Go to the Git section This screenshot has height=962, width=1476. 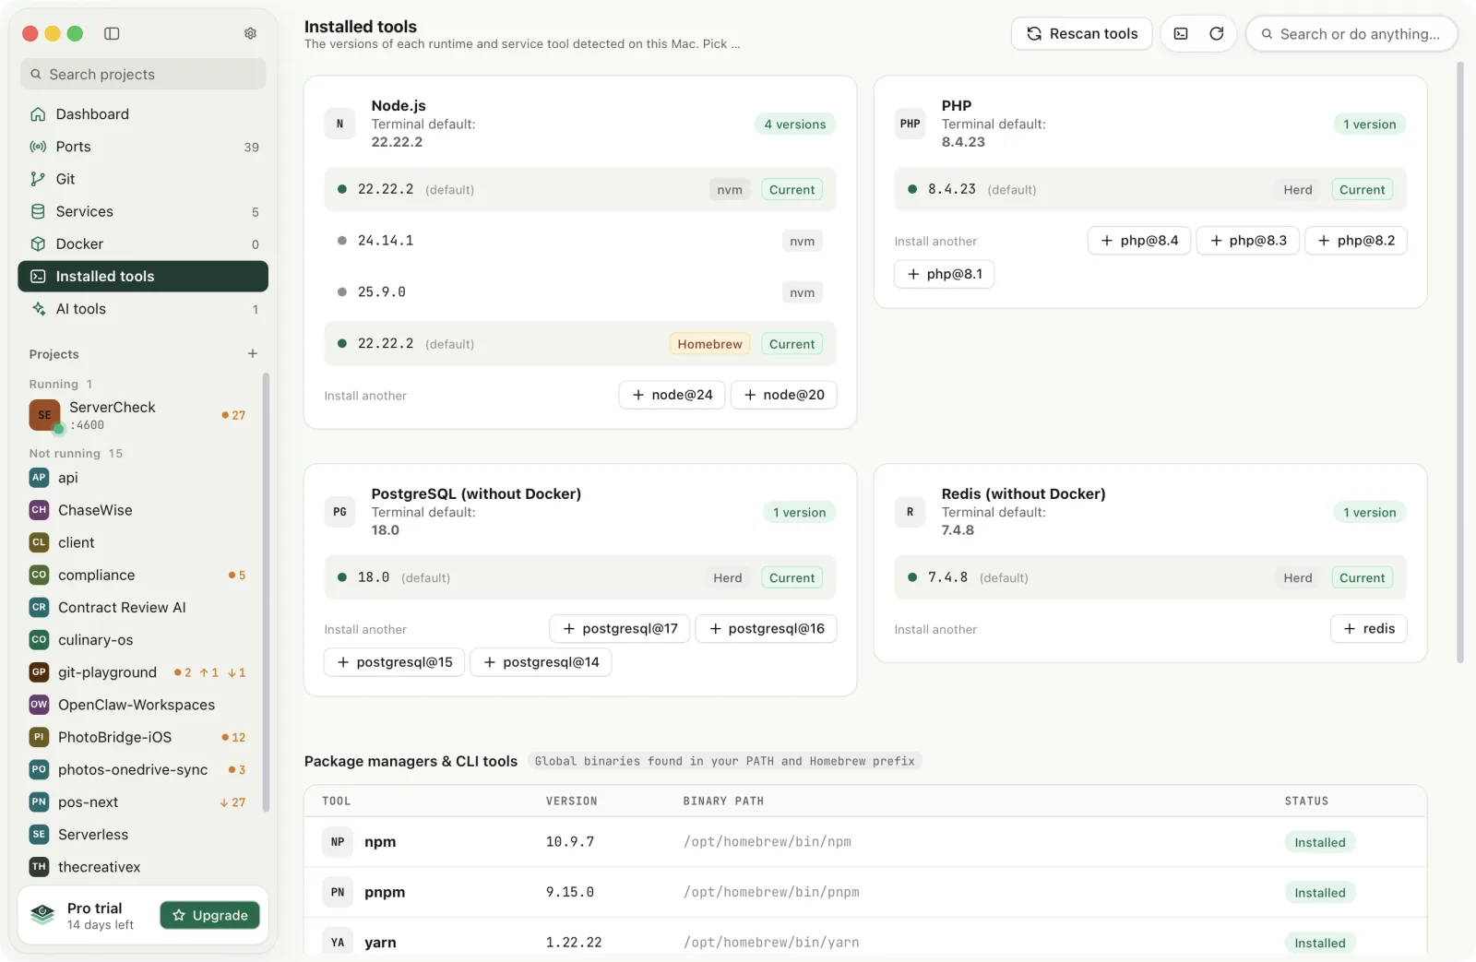(143, 179)
